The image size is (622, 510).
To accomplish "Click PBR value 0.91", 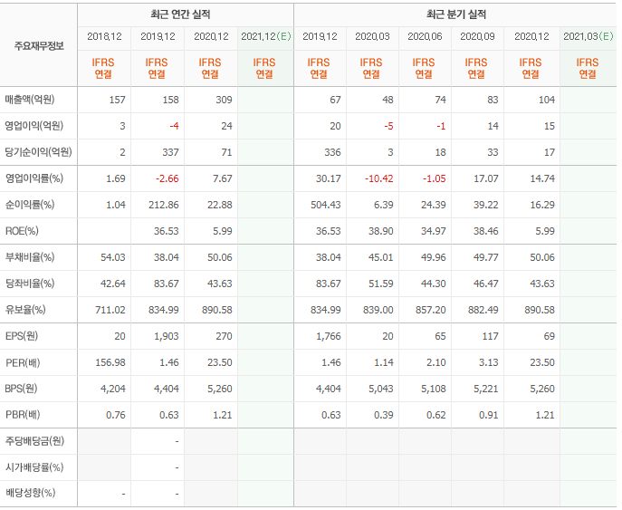I will [x=488, y=415].
